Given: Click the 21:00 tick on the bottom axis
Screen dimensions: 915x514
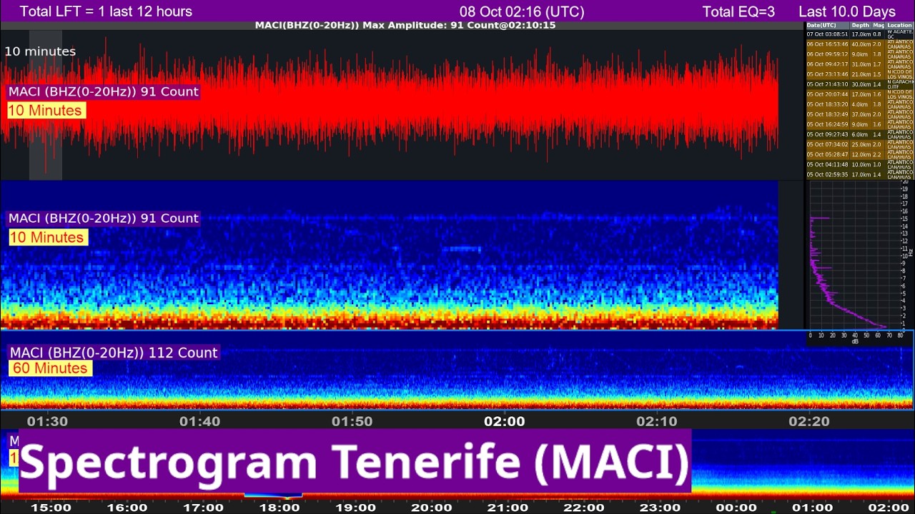Looking at the screenshot, I should tap(508, 508).
